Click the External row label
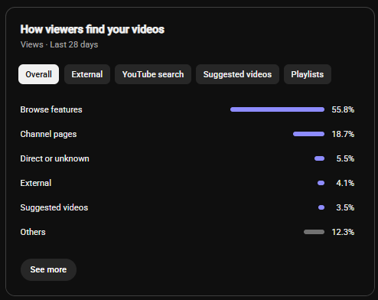Viewport: 378px width, 300px height. coord(36,183)
